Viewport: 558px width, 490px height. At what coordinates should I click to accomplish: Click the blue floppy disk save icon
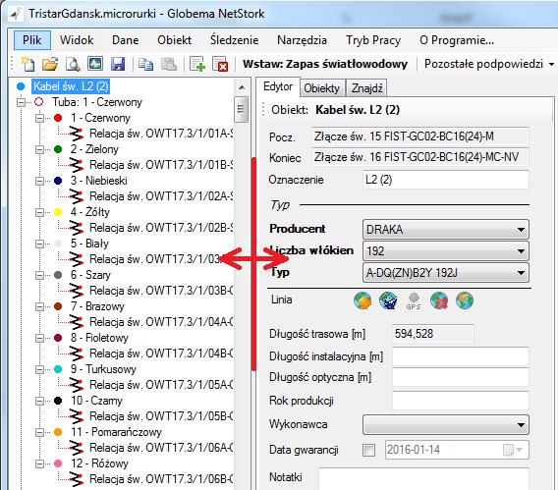[x=118, y=65]
